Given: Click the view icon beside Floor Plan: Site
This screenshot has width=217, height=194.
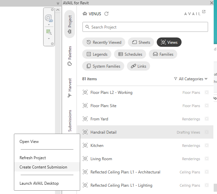Looking at the screenshot, I should coord(85,105).
